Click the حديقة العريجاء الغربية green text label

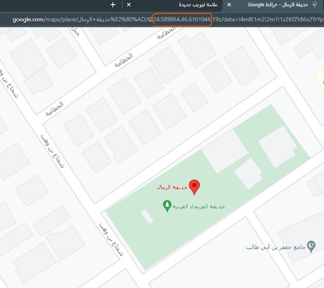click(198, 206)
